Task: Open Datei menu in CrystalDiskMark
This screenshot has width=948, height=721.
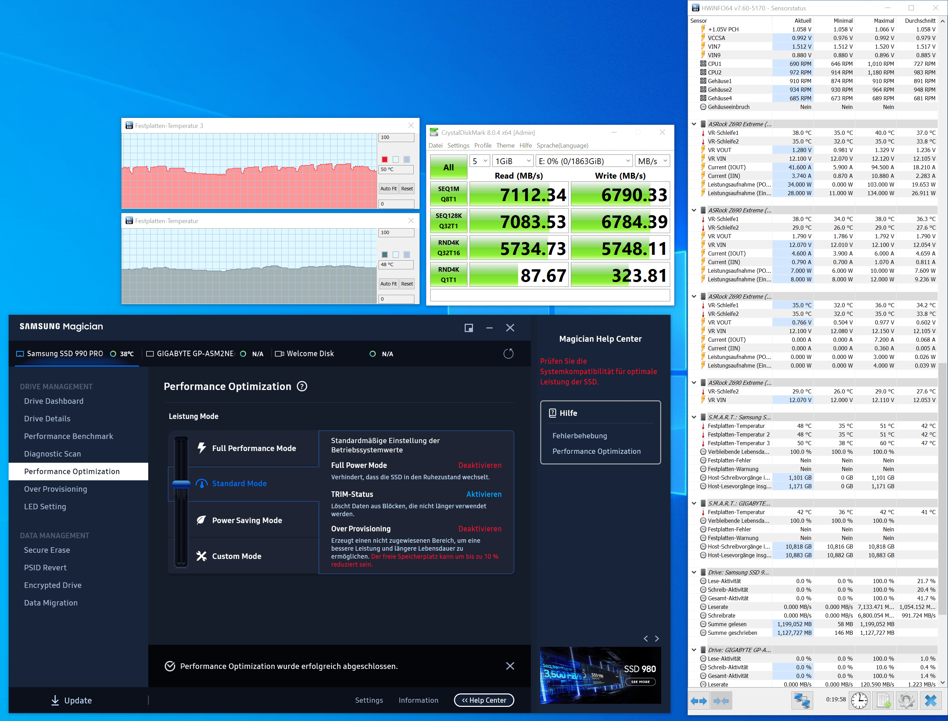Action: 435,146
